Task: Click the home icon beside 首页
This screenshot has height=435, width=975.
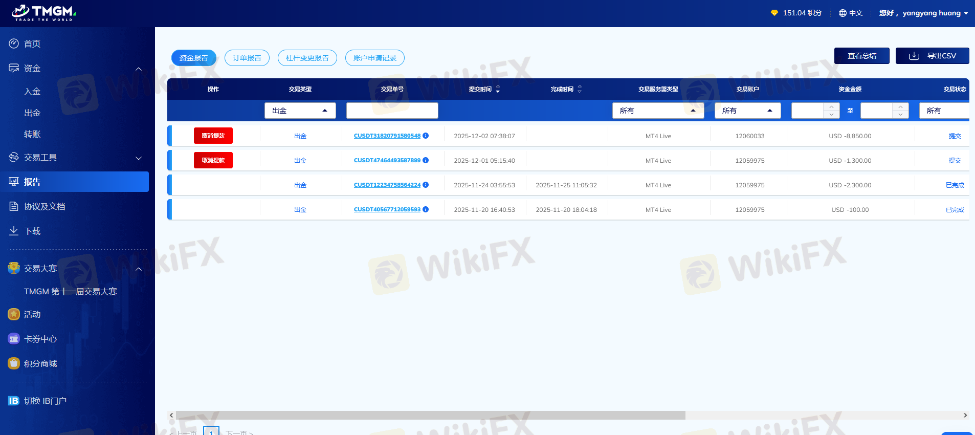Action: click(x=14, y=43)
